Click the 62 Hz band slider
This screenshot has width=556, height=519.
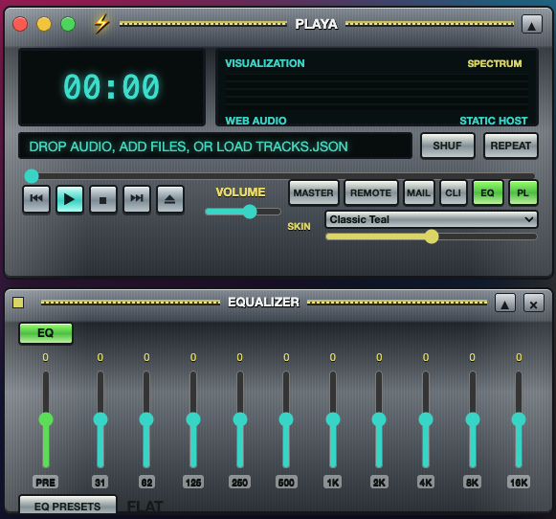pyautogui.click(x=146, y=419)
